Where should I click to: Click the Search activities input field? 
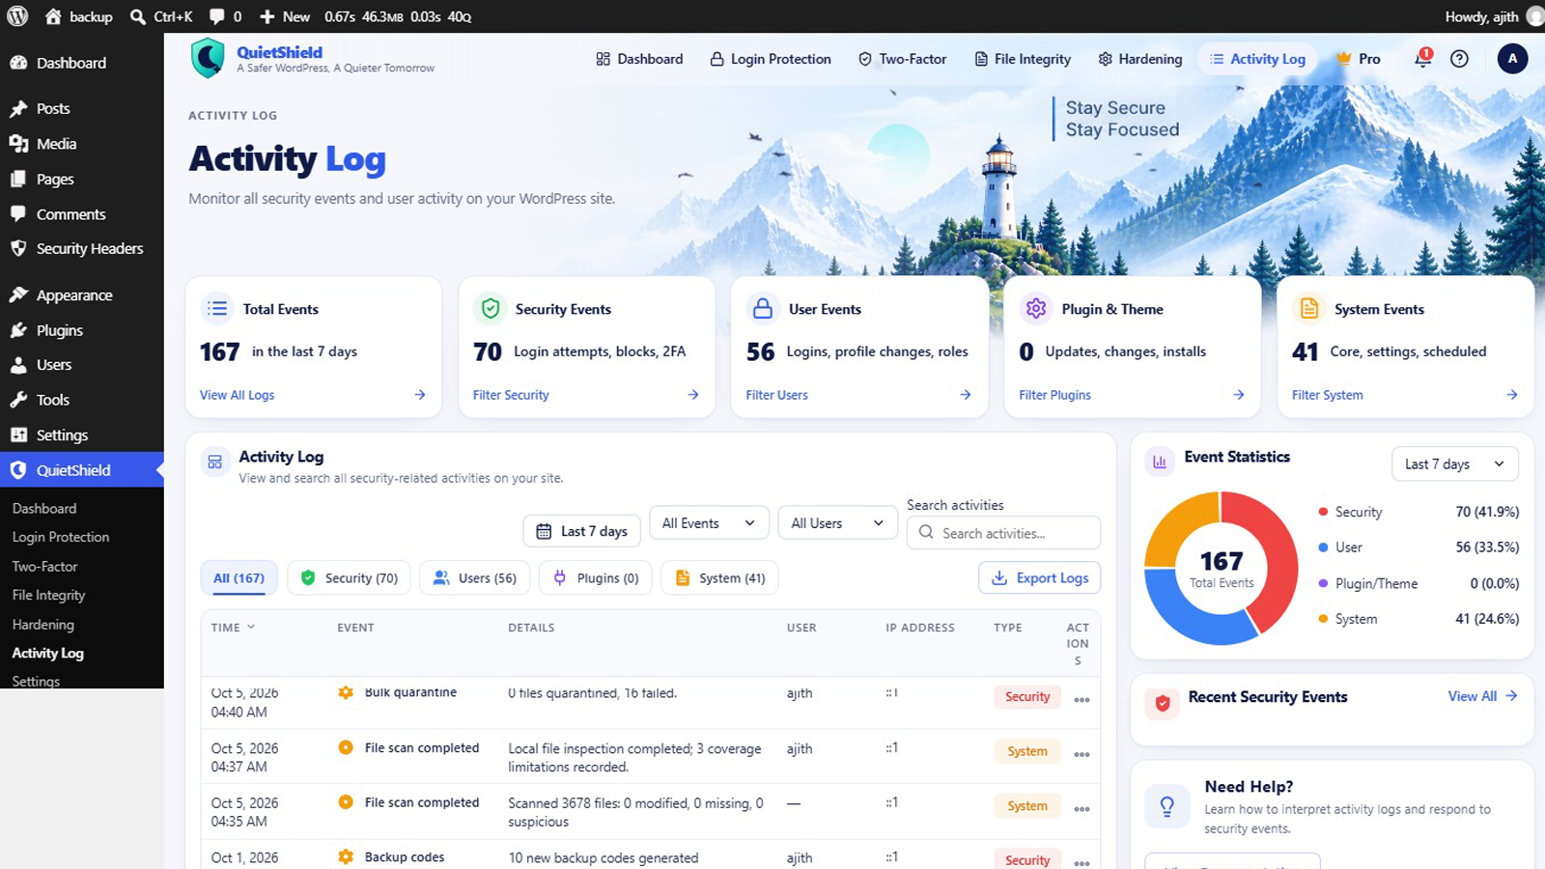pos(1003,533)
